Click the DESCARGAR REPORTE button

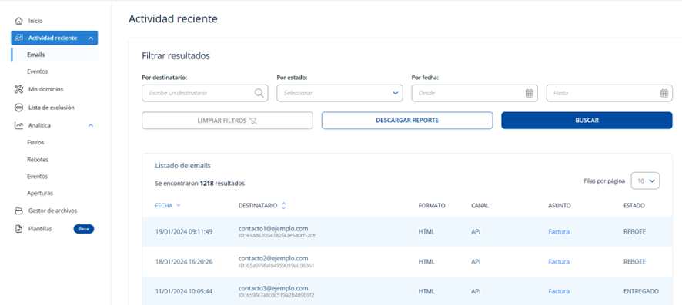(x=407, y=121)
